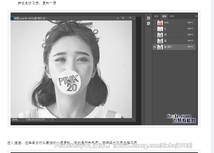Viewport: 214px width, 153px height.
Task: Click the 100% zoom field in status bar
Action: 15,120
